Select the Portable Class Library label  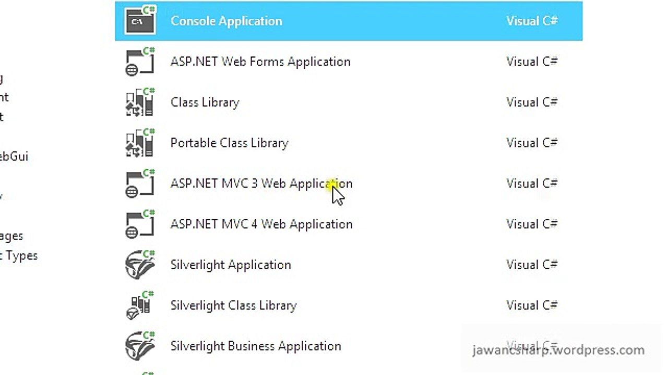229,143
